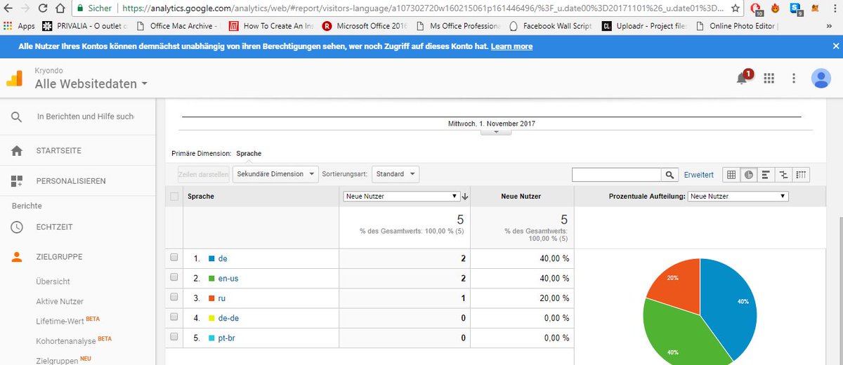Switch to pivot view icon

click(x=802, y=174)
